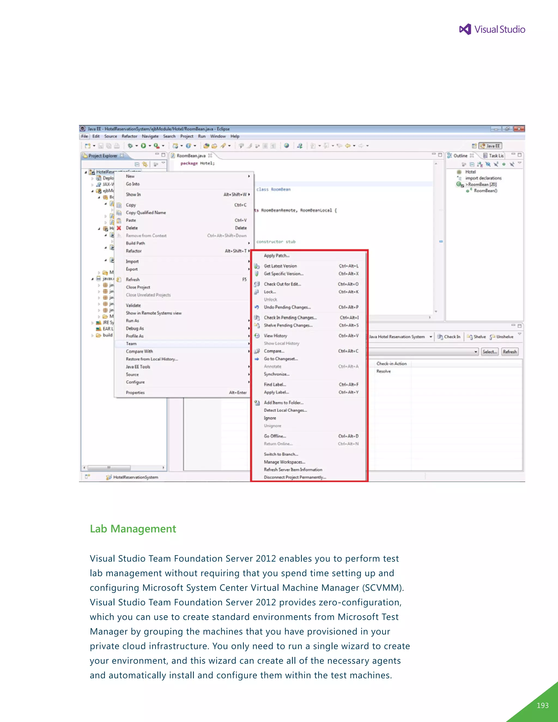
Task: Click the Copy icon in context menu
Action: point(119,205)
